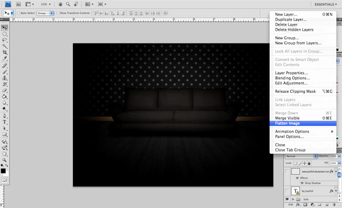This screenshot has width=342, height=208.
Task: Click the Quick Mask mode button
Action: click(x=5, y=180)
